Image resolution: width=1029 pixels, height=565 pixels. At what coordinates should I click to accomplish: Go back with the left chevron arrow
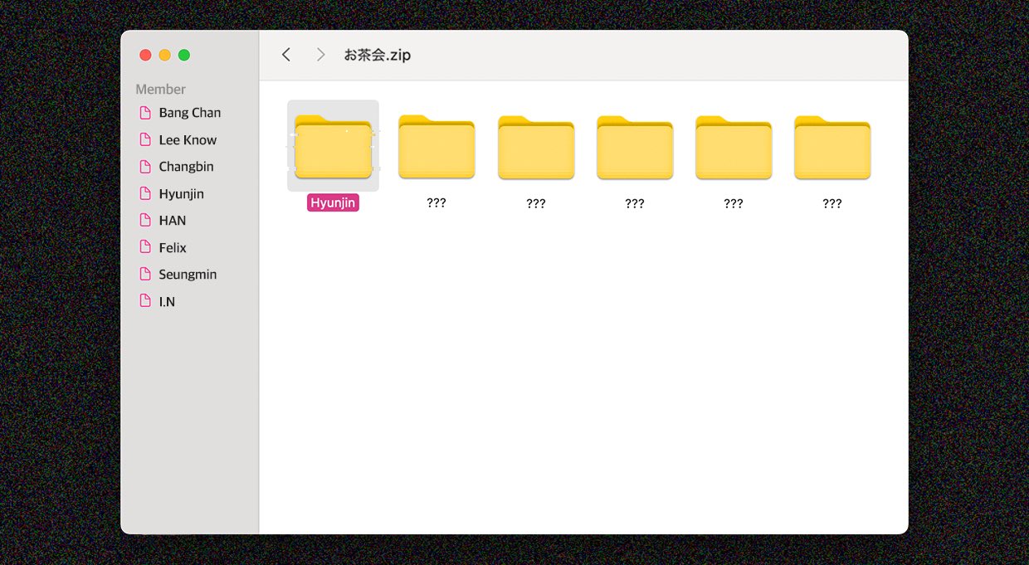286,55
